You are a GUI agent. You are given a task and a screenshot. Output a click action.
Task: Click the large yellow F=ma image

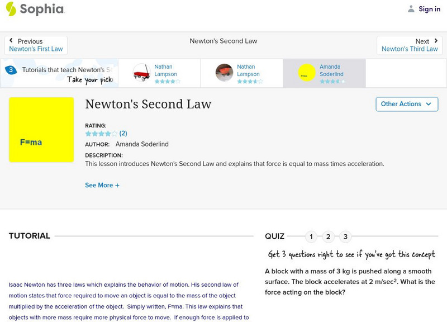(41, 130)
